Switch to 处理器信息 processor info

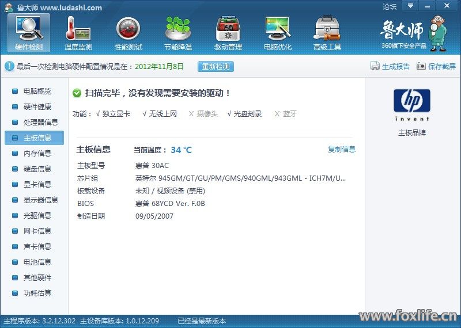coord(40,123)
